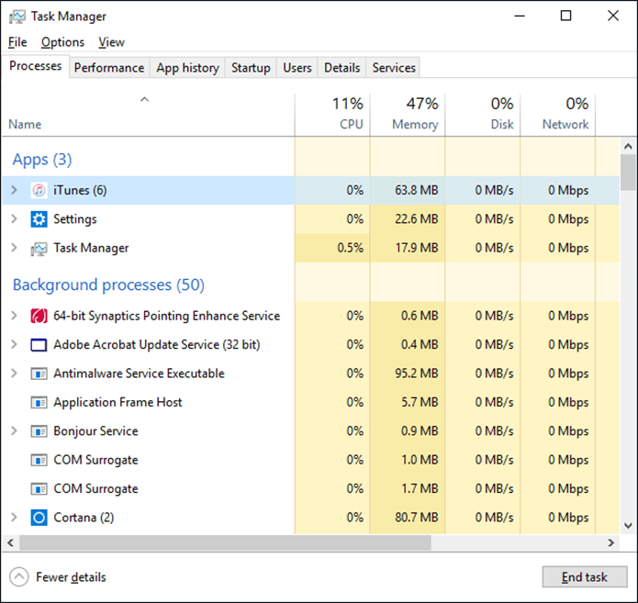Open the View menu
Screen dimensions: 638x603
(x=111, y=42)
